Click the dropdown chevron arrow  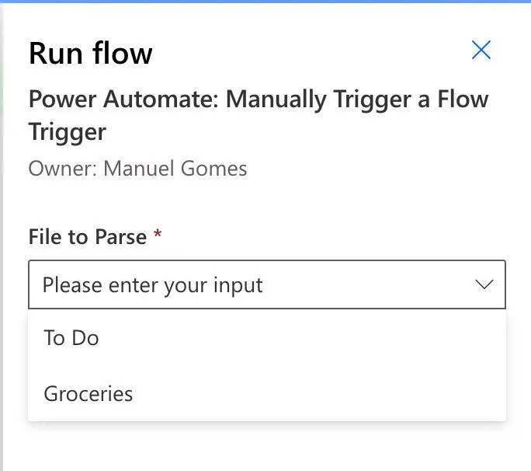pos(484,284)
